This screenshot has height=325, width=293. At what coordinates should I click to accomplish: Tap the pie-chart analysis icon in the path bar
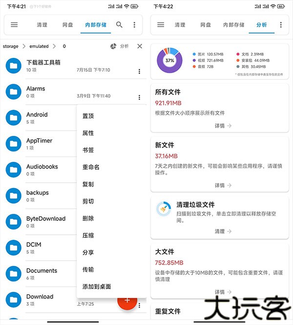(x=113, y=46)
